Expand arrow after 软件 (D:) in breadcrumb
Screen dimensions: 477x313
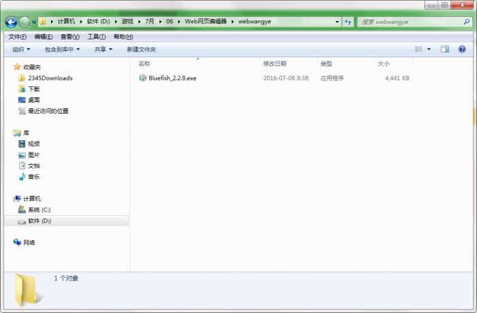coord(116,22)
